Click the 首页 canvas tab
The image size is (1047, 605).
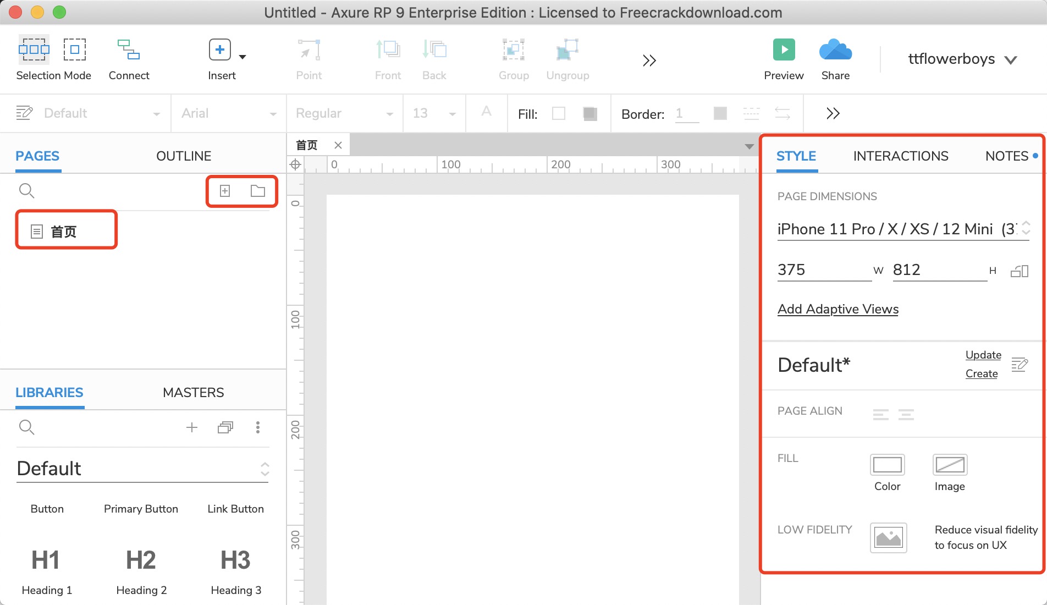(x=307, y=145)
